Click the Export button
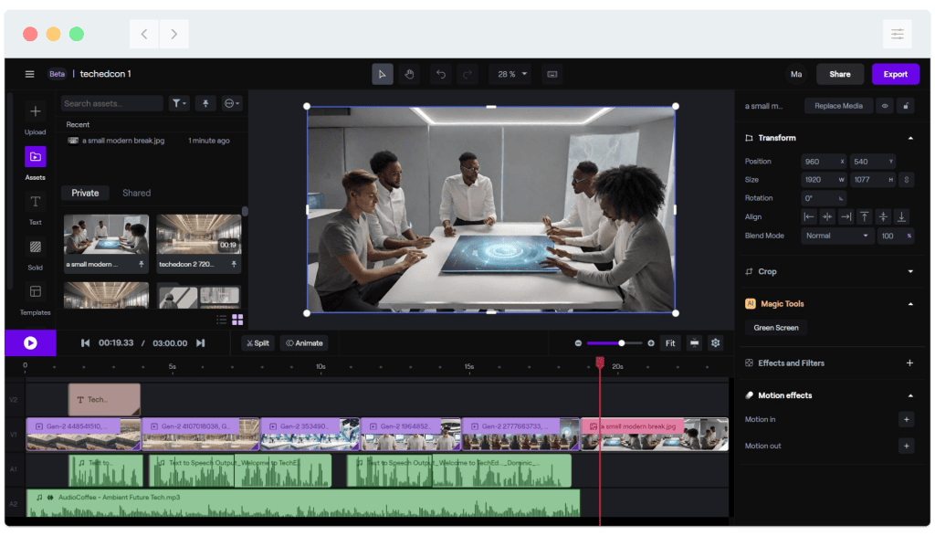935x536 pixels. point(895,74)
